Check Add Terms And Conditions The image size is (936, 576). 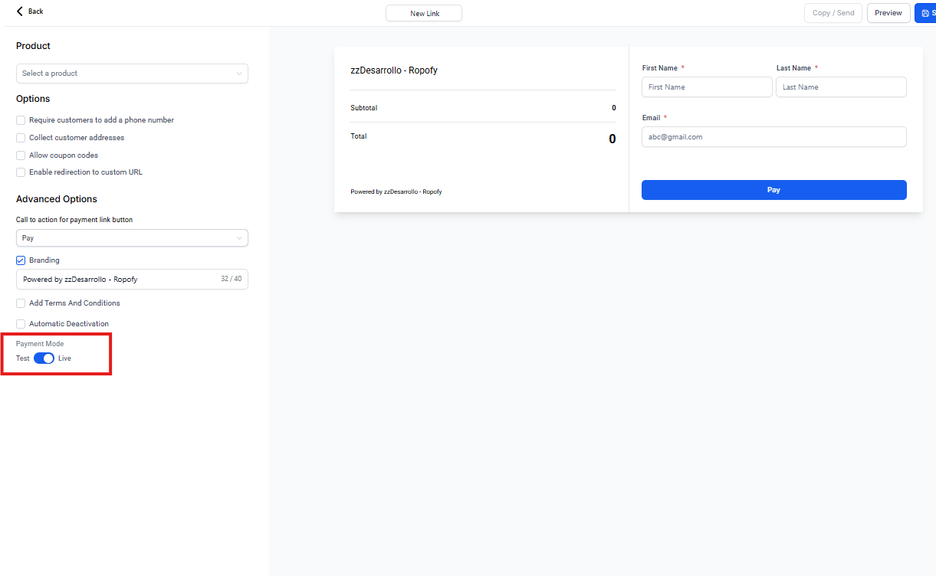pyautogui.click(x=21, y=303)
